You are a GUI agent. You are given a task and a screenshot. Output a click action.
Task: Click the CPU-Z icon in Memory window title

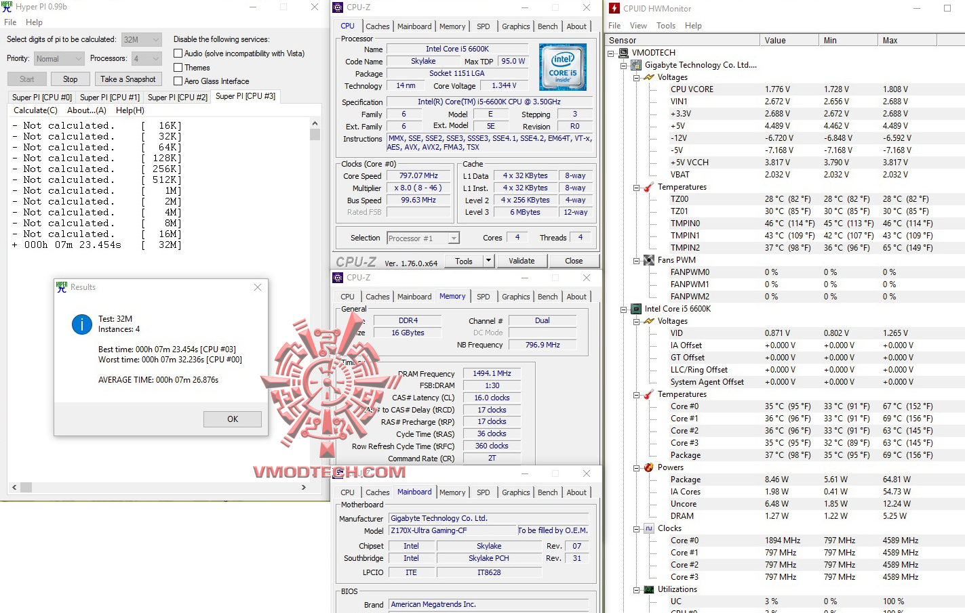[x=338, y=278]
